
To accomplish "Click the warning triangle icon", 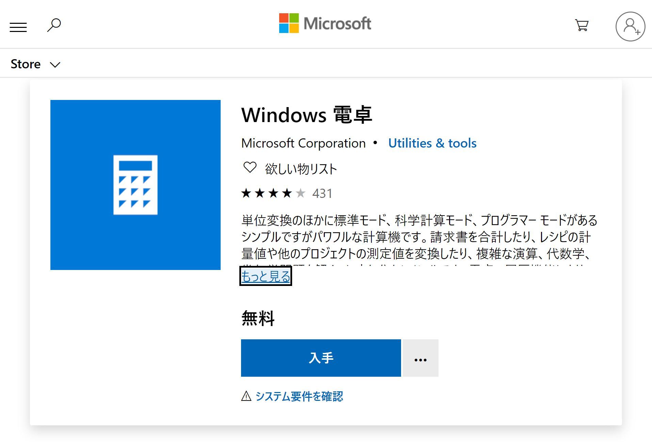I will [x=246, y=396].
